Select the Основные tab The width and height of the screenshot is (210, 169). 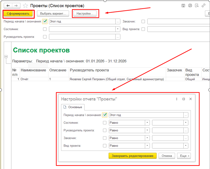(73, 107)
